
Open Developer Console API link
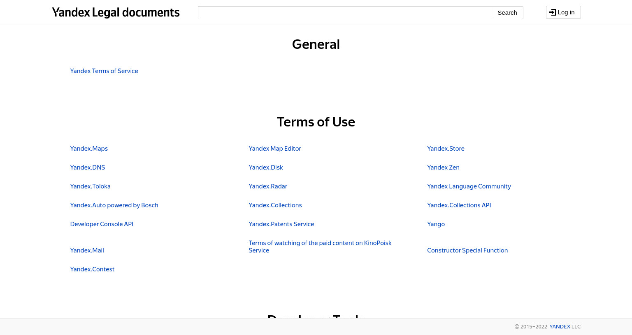102,224
